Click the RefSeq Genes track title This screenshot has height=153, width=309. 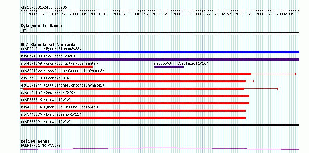coord(35,142)
